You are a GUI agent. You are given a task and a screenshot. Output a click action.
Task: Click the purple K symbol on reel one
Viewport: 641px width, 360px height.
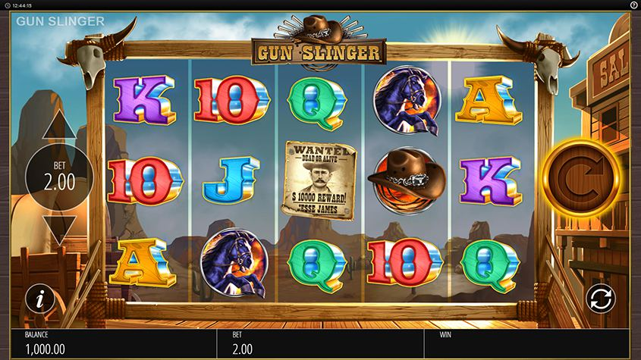[144, 99]
